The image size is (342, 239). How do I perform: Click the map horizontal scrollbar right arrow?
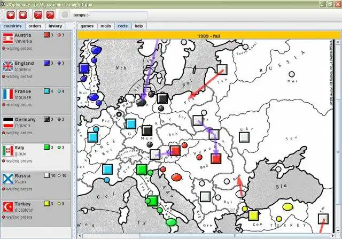333,236
